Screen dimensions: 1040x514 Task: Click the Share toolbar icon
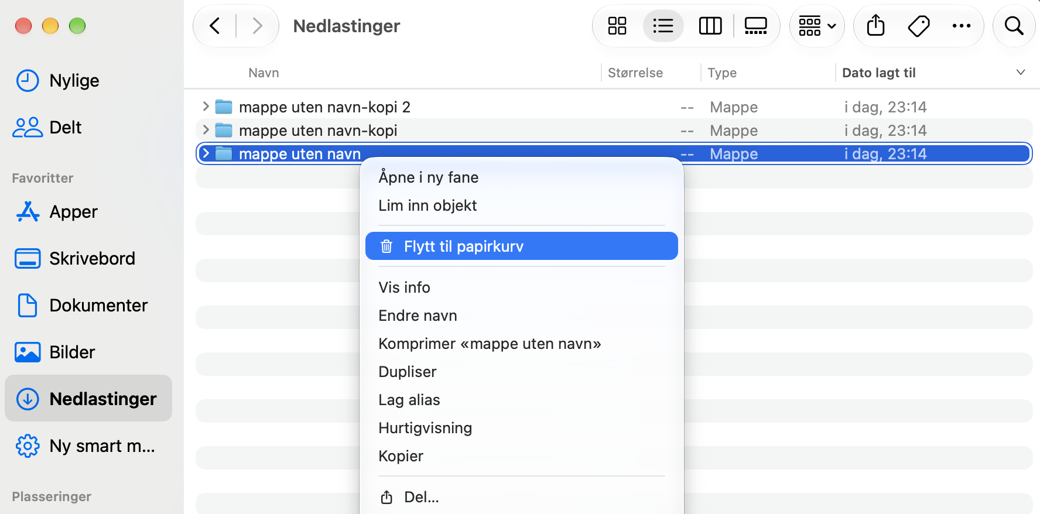coord(875,26)
